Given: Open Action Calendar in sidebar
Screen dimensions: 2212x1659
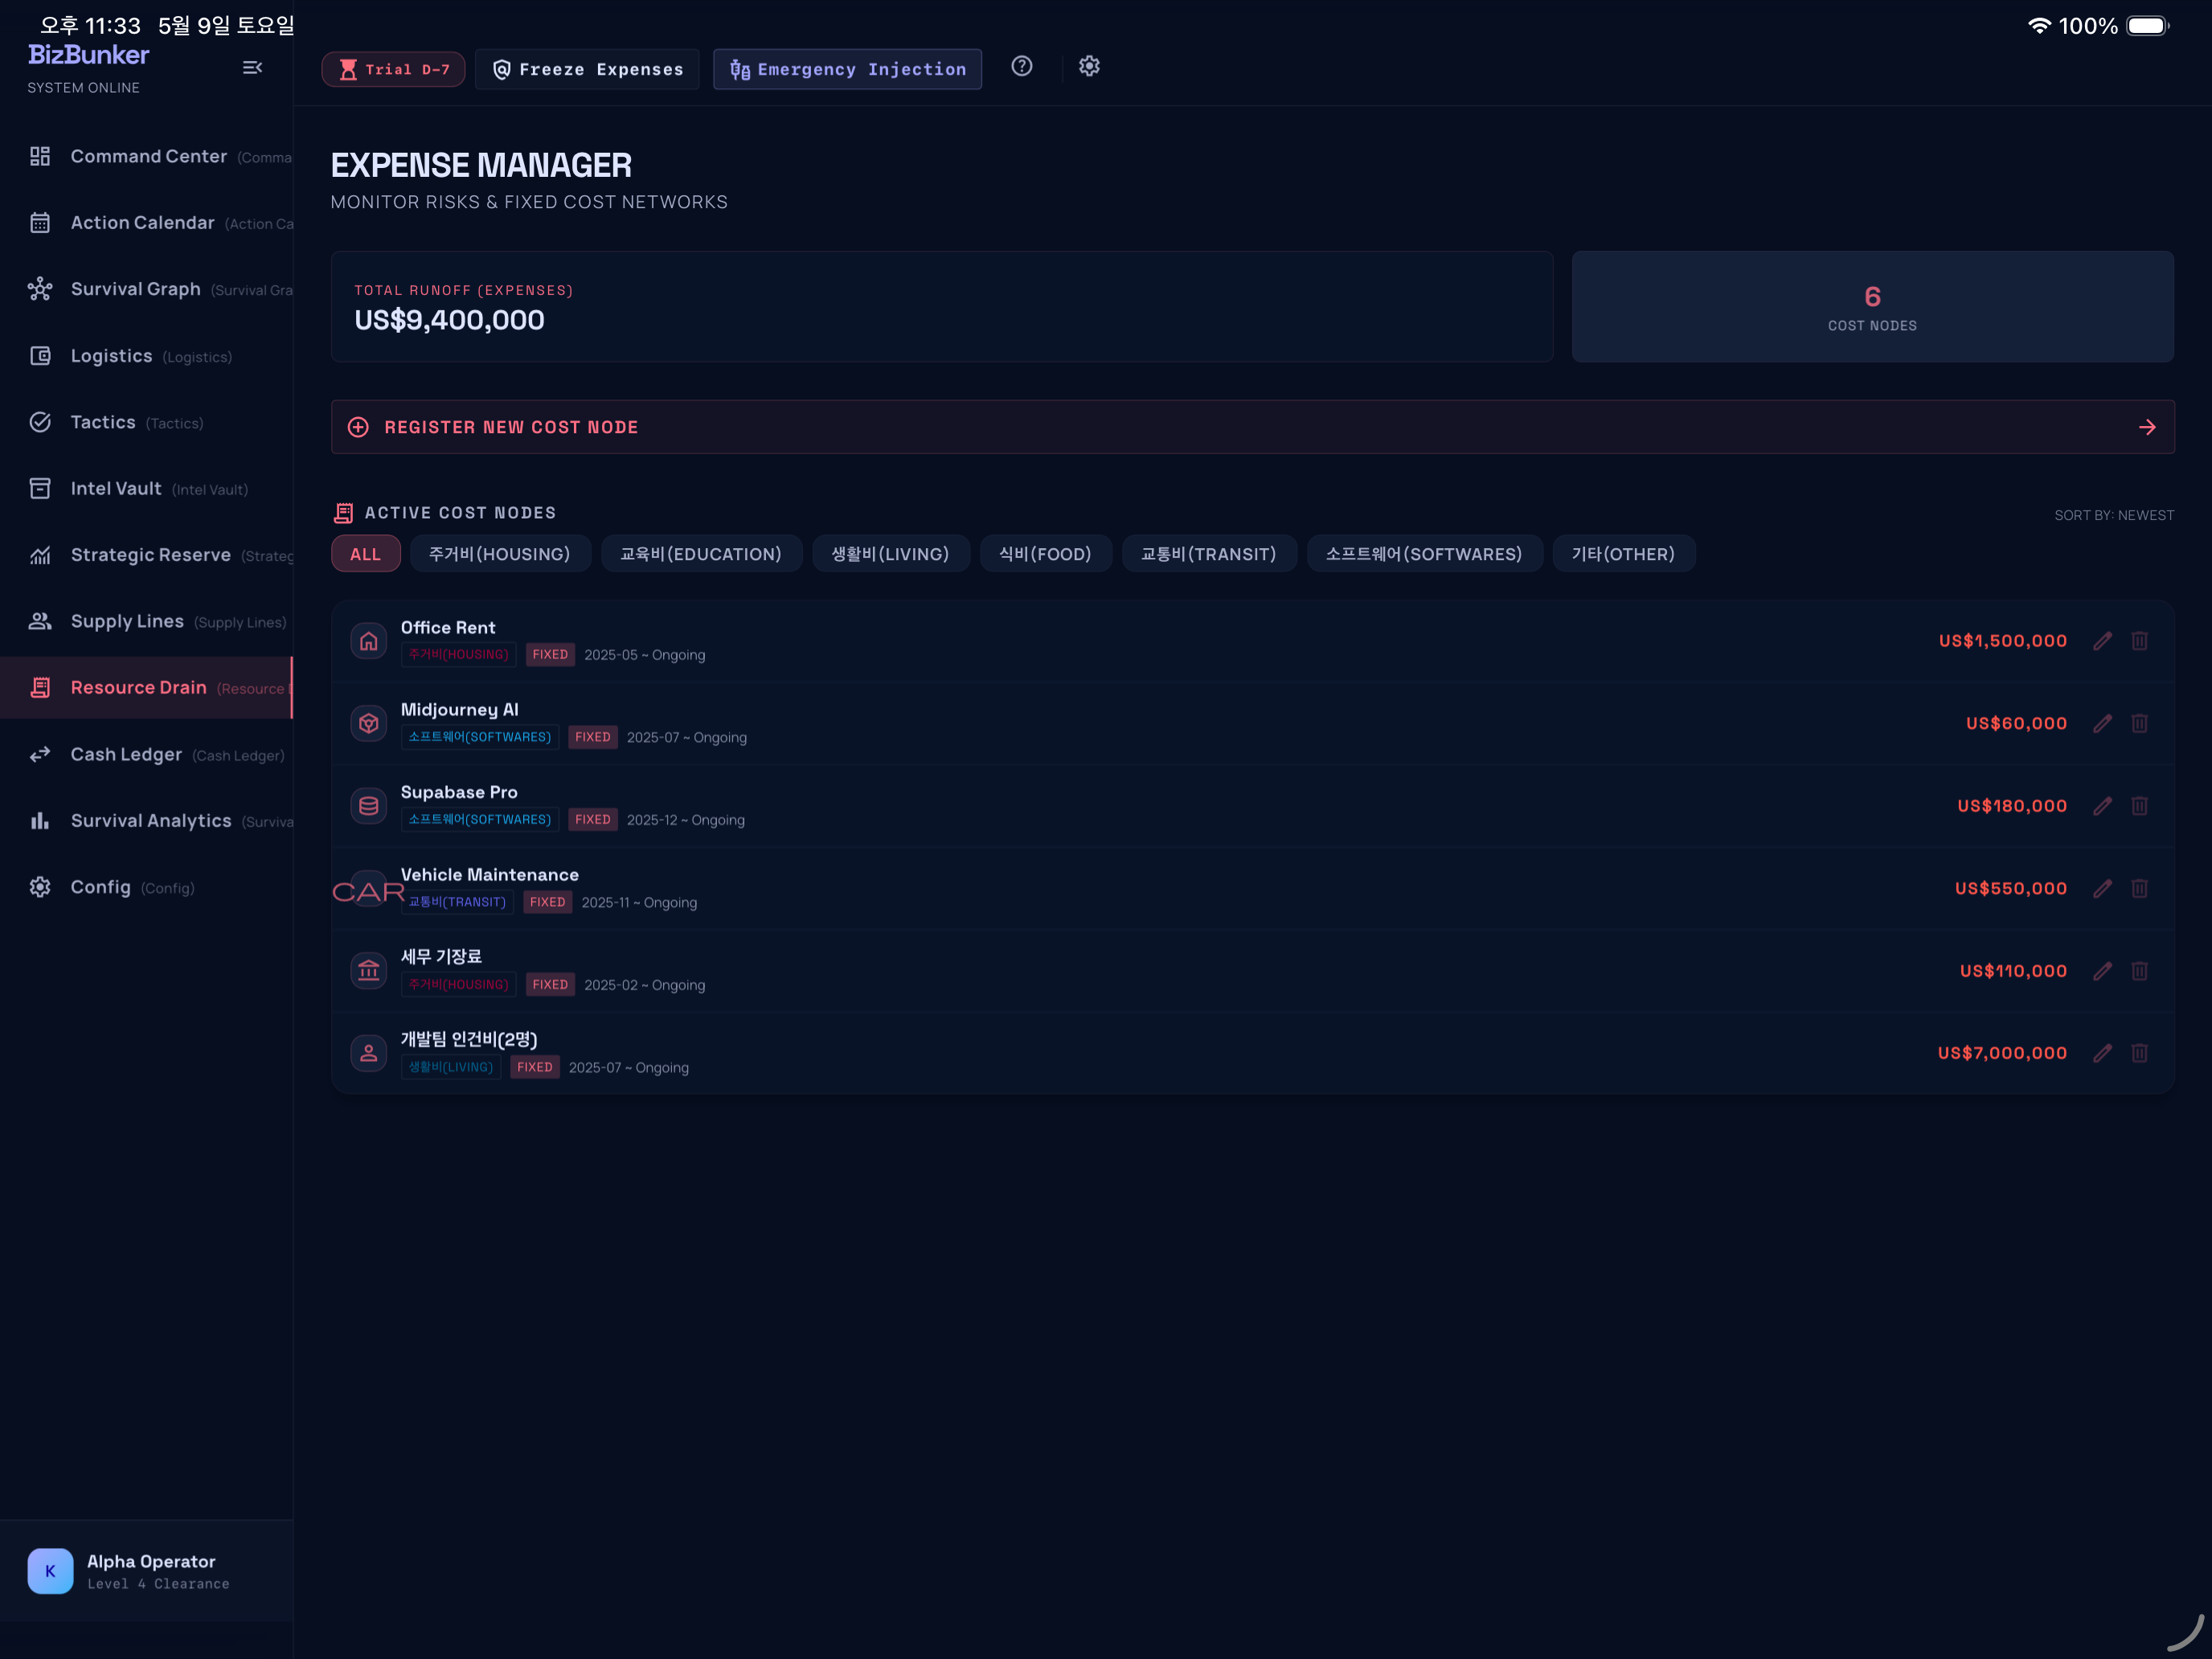Looking at the screenshot, I should [147, 223].
